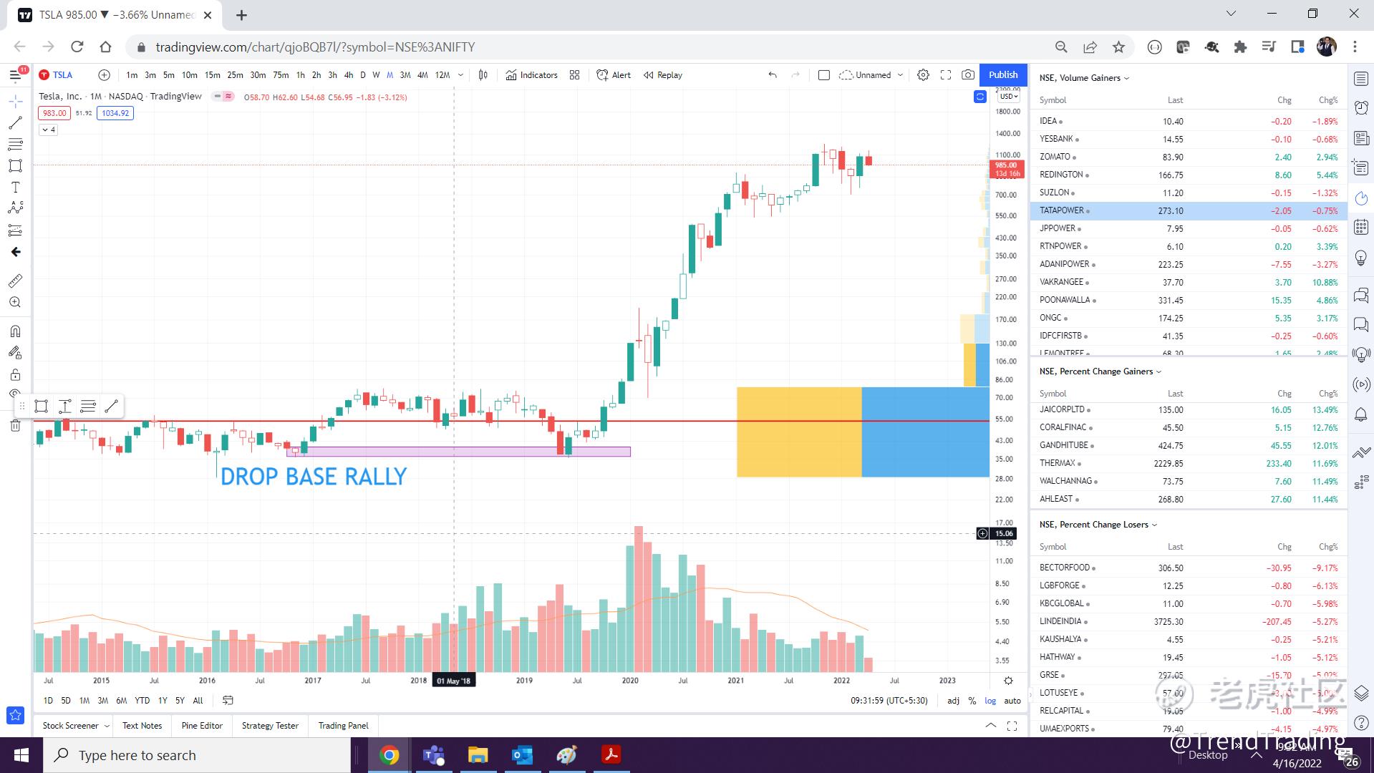The height and width of the screenshot is (773, 1374).
Task: Click the Windows search box
Action: pyautogui.click(x=197, y=755)
